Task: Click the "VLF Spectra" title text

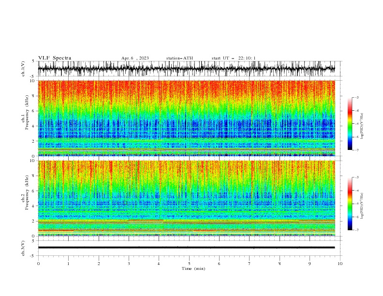Action: 55,58
